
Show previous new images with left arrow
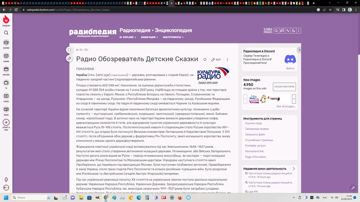tap(245, 99)
